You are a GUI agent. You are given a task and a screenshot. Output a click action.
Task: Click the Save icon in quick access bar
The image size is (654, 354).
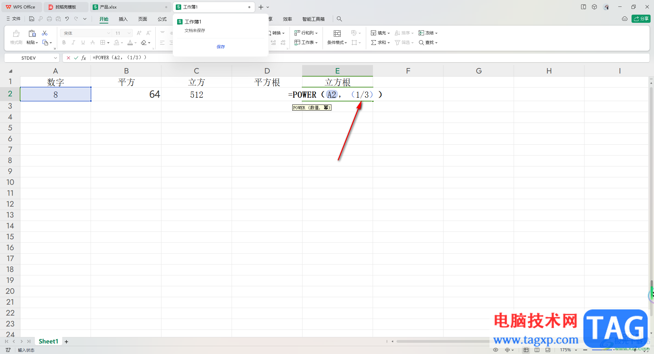pos(32,19)
